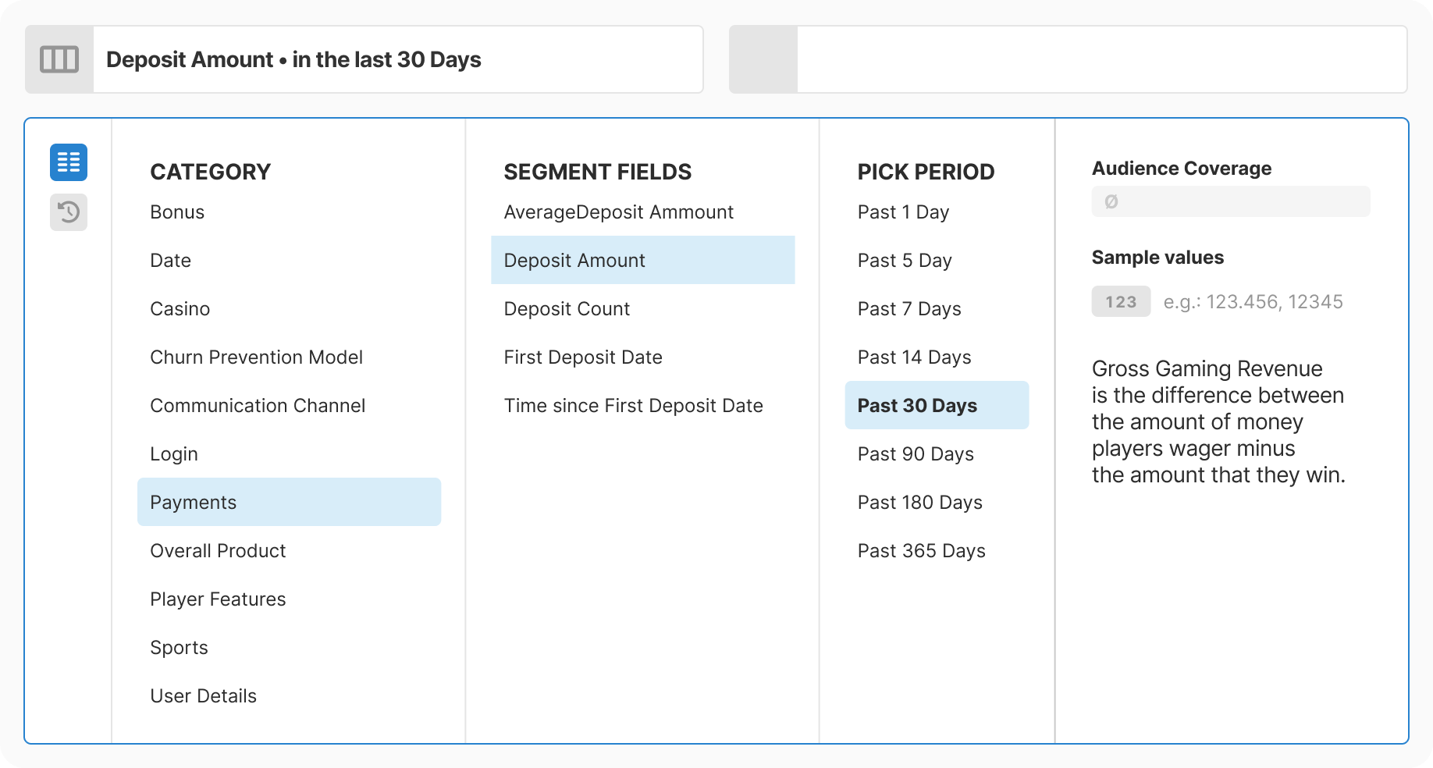This screenshot has height=768, width=1433.
Task: Select the blue category list view icon
Action: (x=69, y=162)
